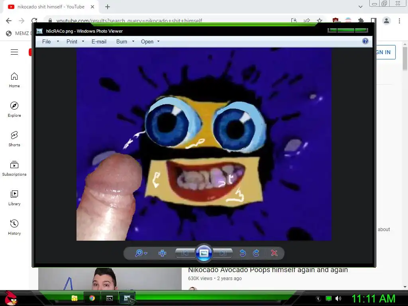Click the scrollbar down arrow
Viewport: 408px width, 306px height.
tap(405, 287)
